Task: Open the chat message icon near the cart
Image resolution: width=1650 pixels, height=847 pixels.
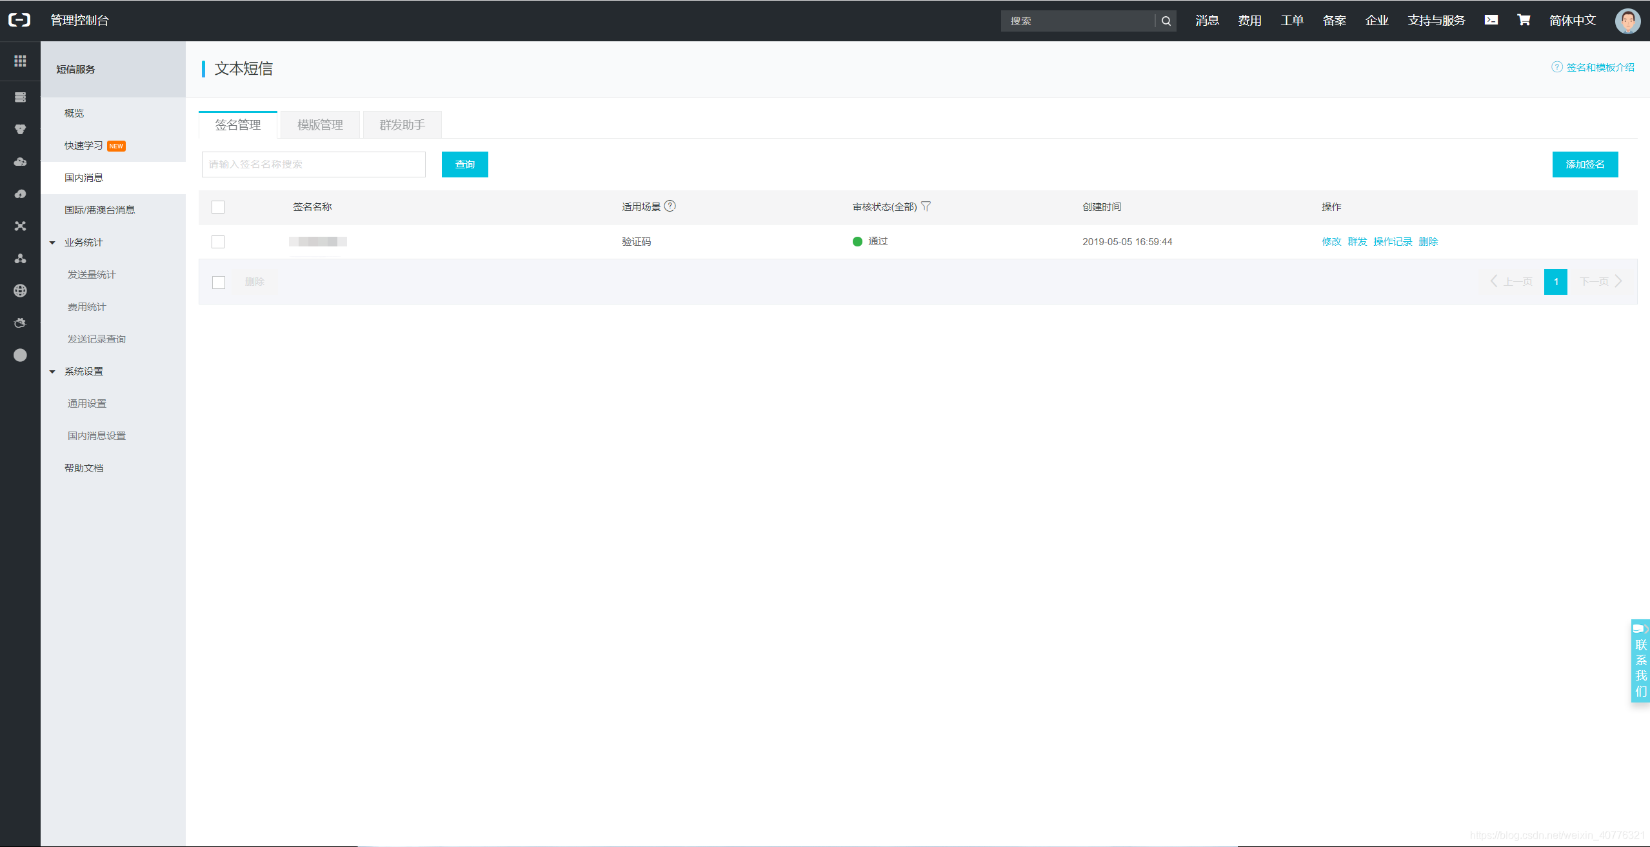Action: (1491, 20)
